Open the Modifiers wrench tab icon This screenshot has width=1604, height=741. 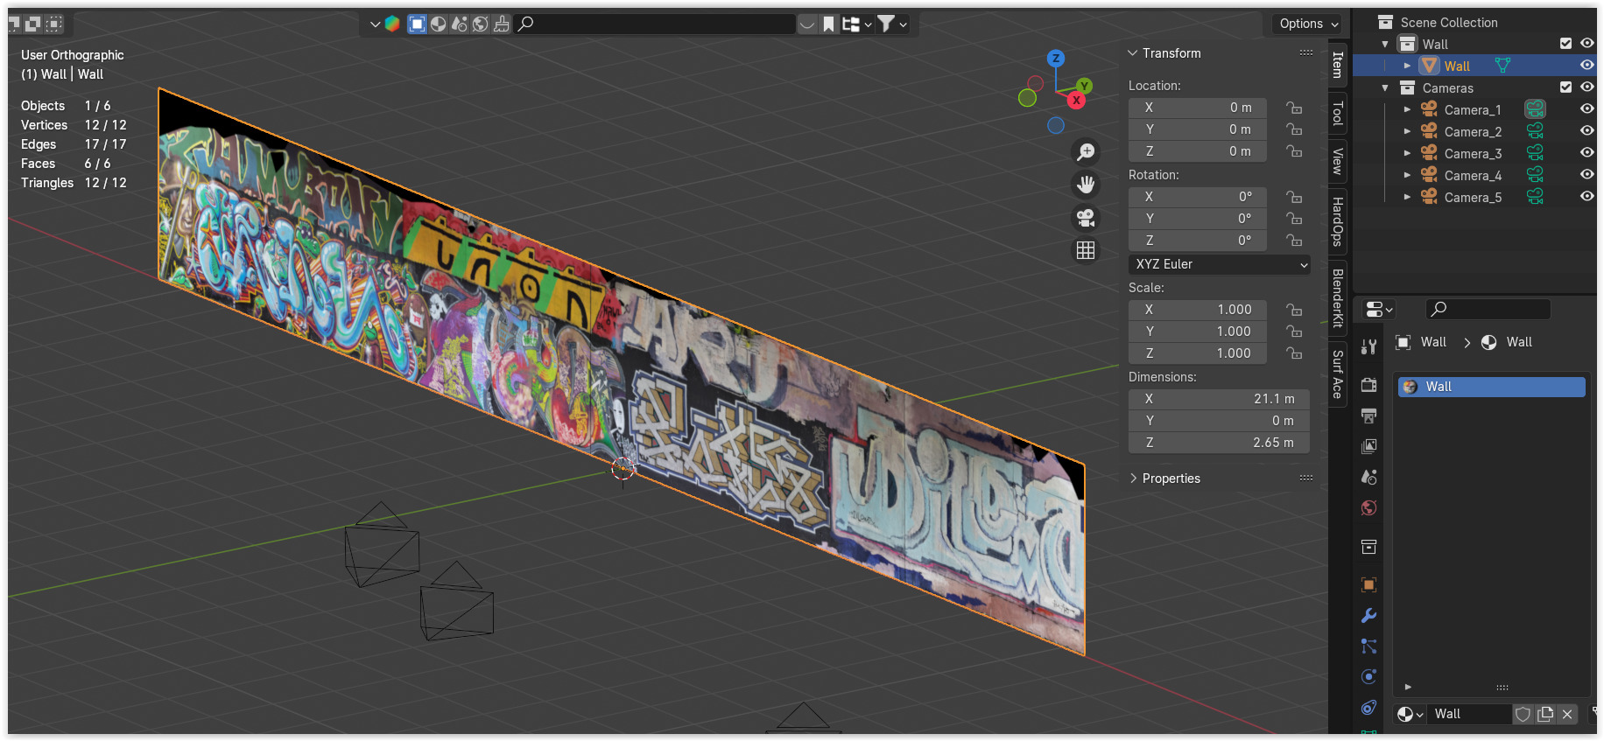coord(1369,616)
